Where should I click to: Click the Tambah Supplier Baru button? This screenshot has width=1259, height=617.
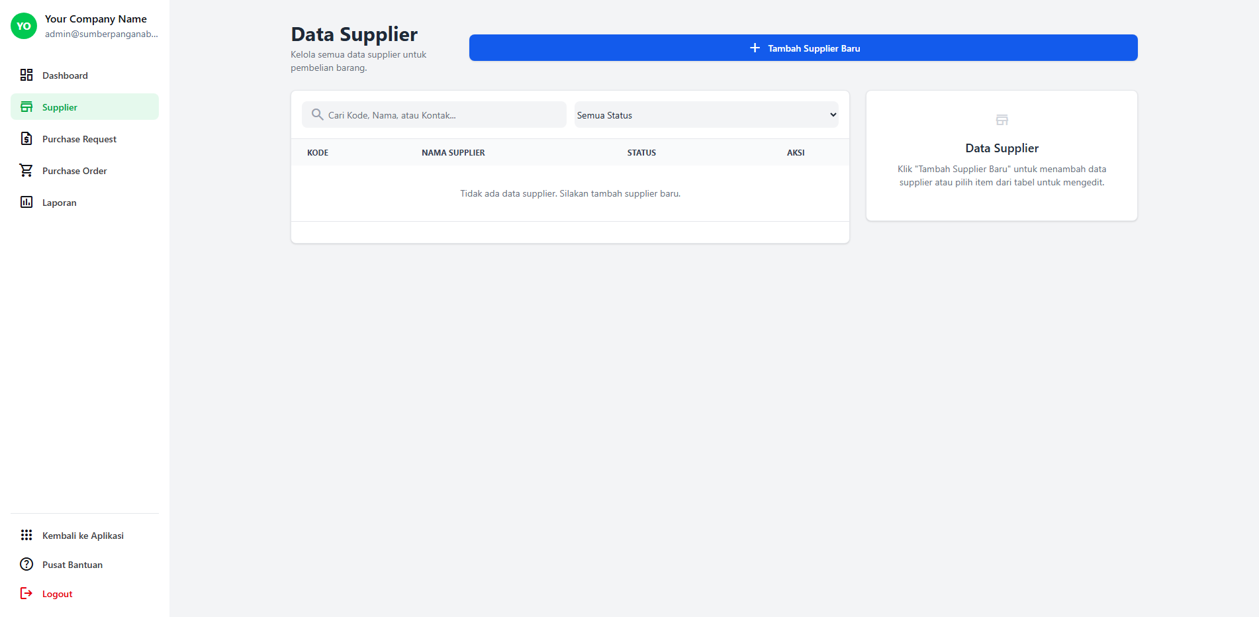pyautogui.click(x=803, y=48)
